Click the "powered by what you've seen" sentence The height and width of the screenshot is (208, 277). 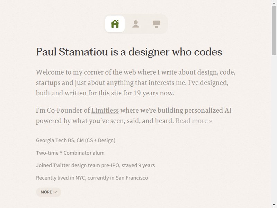click(x=105, y=121)
